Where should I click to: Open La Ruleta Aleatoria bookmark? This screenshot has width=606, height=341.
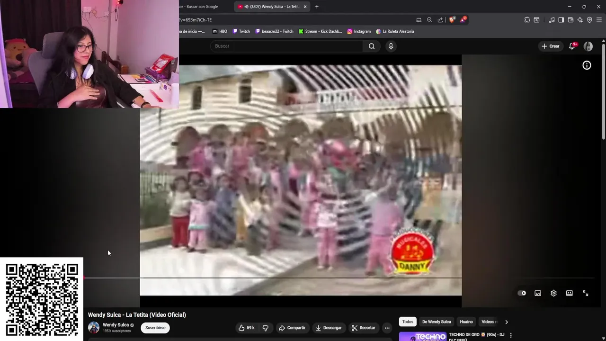(395, 31)
